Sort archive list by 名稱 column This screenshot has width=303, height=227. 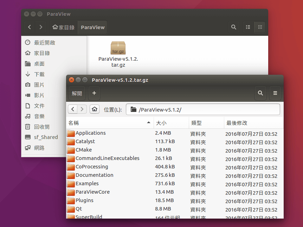click(x=109, y=123)
